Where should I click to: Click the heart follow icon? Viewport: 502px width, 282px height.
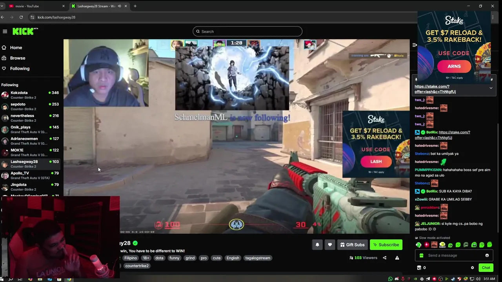[x=330, y=245]
